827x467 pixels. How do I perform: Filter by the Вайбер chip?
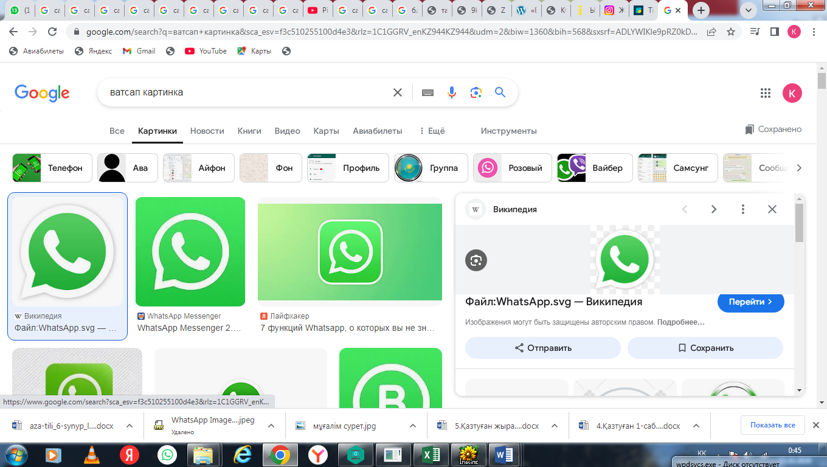point(595,168)
